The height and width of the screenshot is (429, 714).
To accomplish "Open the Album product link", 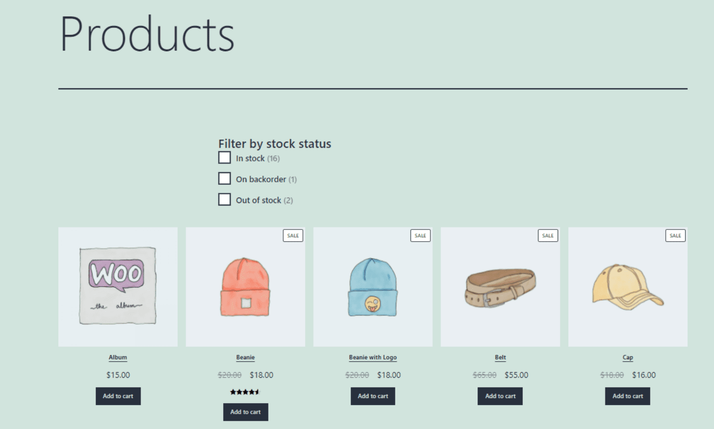I will click(118, 357).
